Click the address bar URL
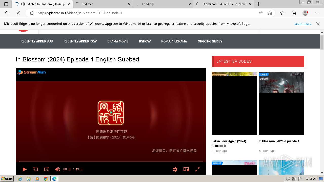The height and width of the screenshot is (182, 324). [80, 13]
